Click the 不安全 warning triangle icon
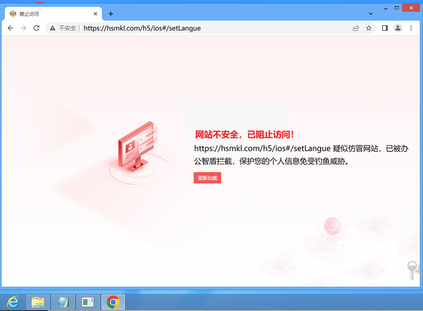Screen dimensions: 423x311 53,28
